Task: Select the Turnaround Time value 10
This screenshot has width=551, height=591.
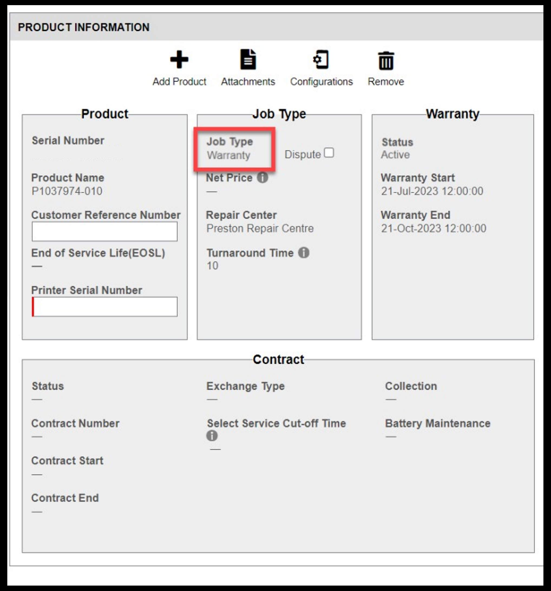Action: click(x=212, y=266)
